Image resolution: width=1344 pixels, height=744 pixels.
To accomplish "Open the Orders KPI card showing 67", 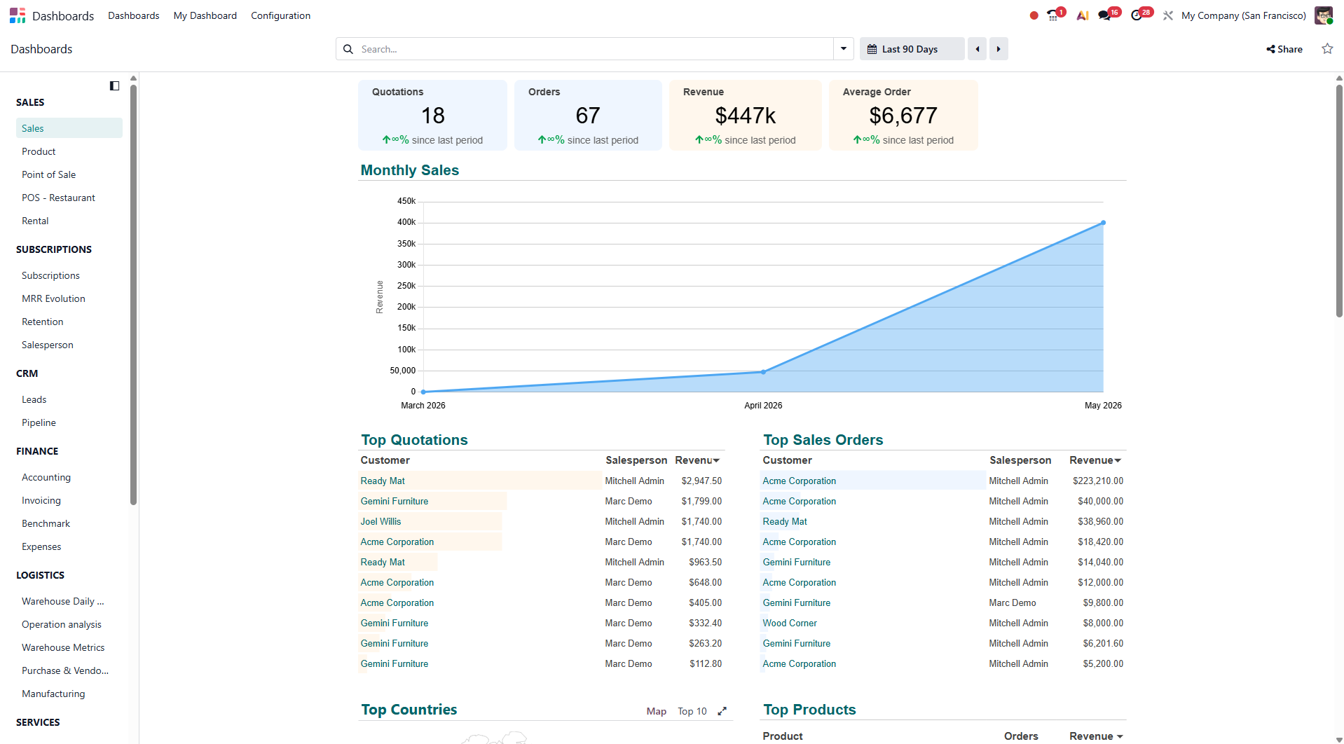I will click(x=588, y=115).
